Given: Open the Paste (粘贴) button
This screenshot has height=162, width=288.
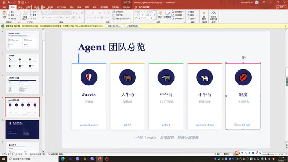Looking at the screenshot, I should click(4, 15).
